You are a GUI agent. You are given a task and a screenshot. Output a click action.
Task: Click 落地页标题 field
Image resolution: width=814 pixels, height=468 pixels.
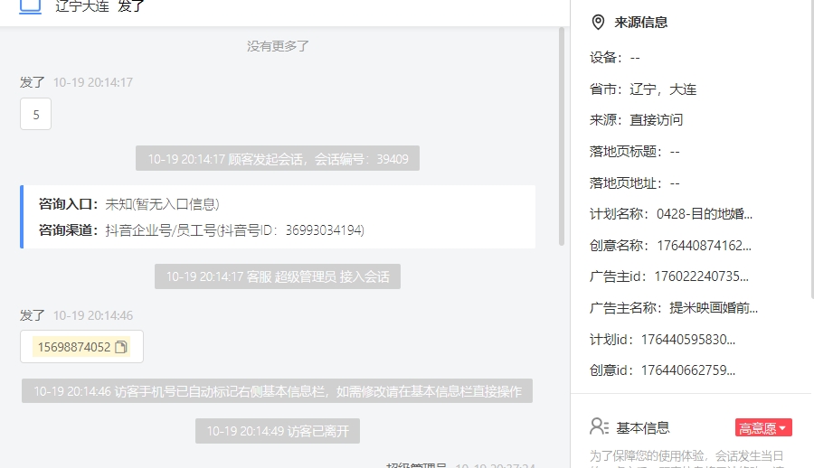click(634, 152)
